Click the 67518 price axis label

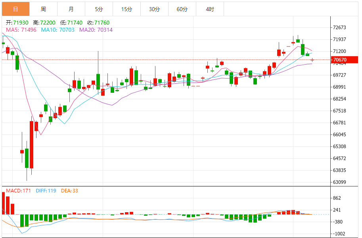[x=339, y=111]
